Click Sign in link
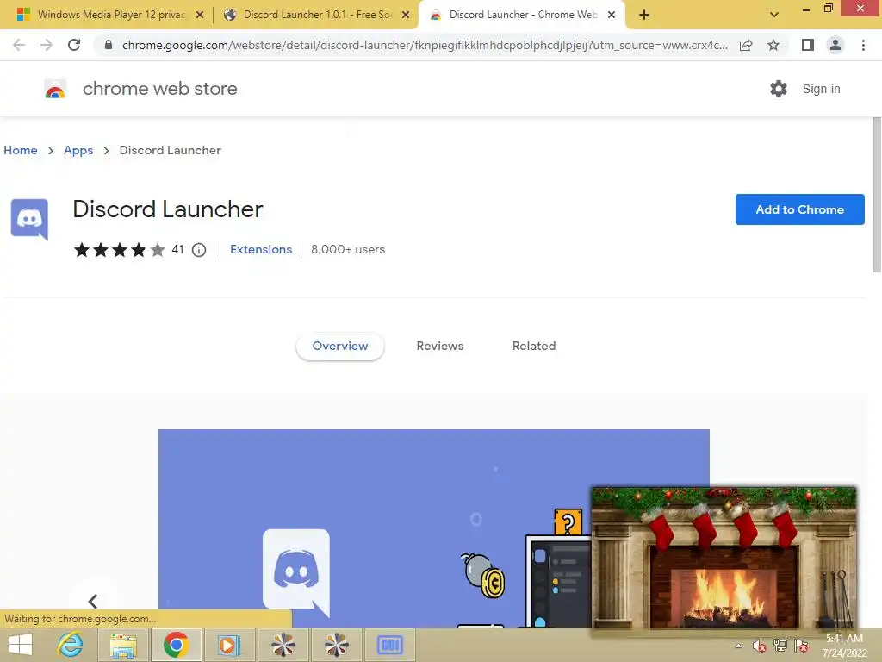 point(821,89)
